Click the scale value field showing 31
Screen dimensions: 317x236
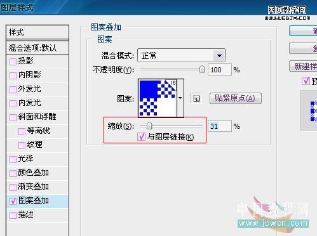(220, 126)
